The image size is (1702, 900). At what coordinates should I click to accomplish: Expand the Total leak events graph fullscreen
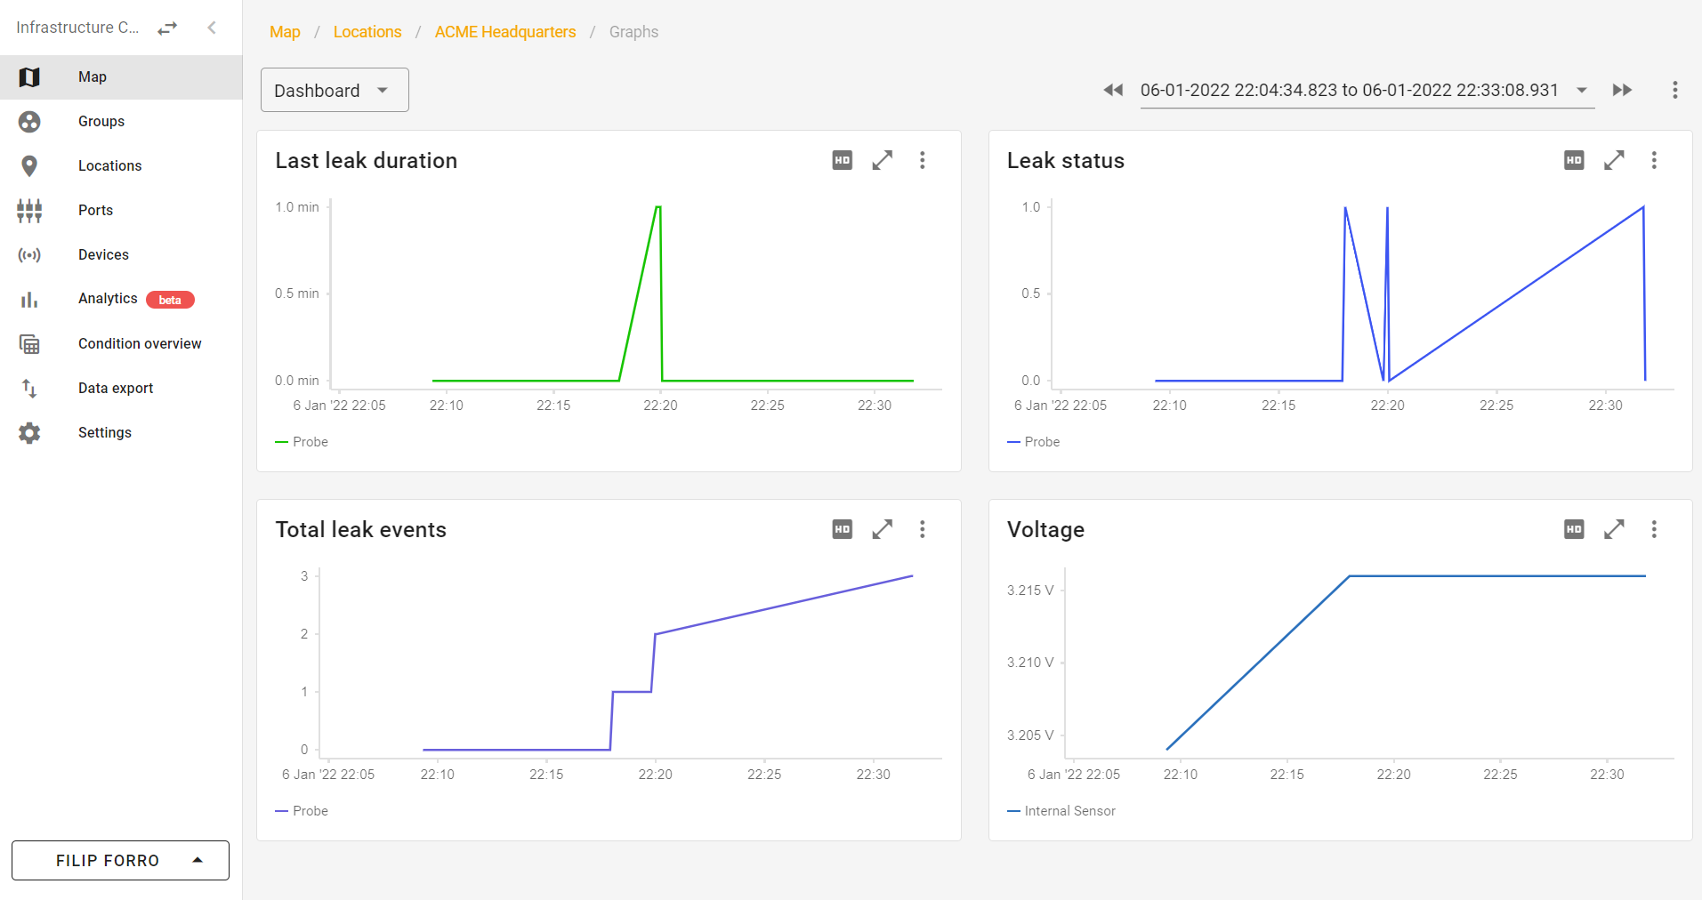pos(882,529)
